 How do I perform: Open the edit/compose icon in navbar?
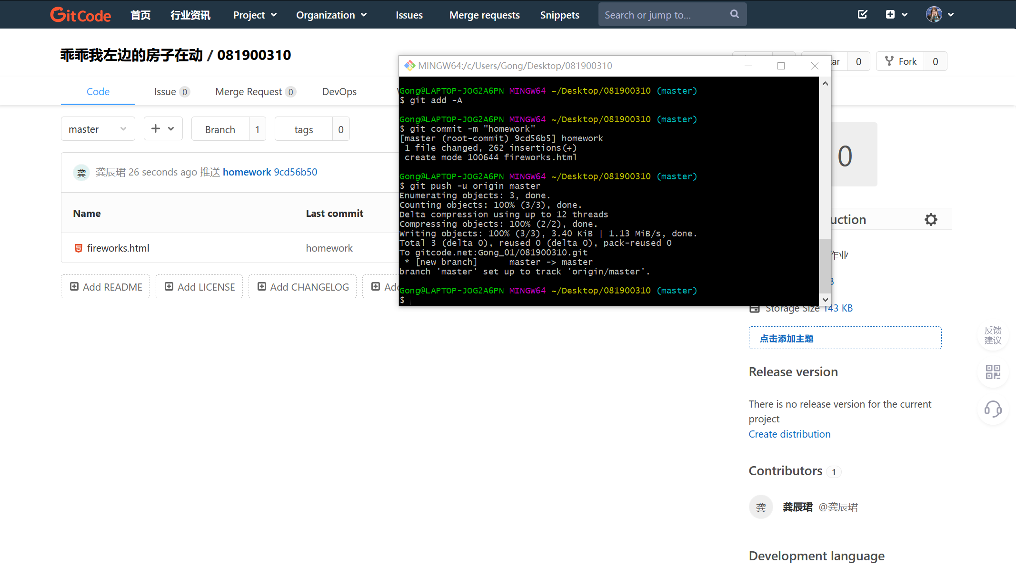pyautogui.click(x=862, y=14)
